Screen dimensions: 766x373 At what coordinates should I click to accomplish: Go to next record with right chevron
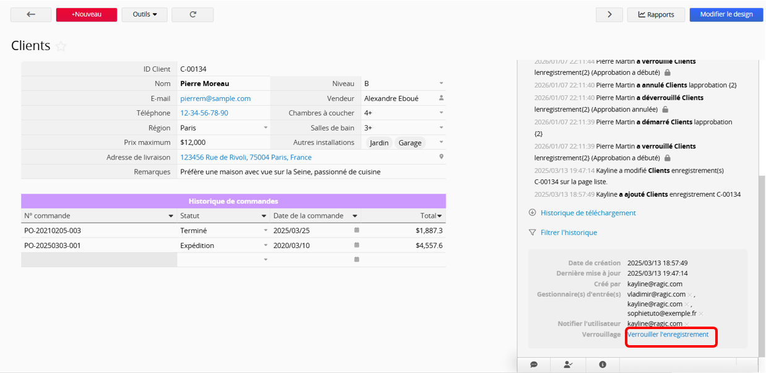609,15
